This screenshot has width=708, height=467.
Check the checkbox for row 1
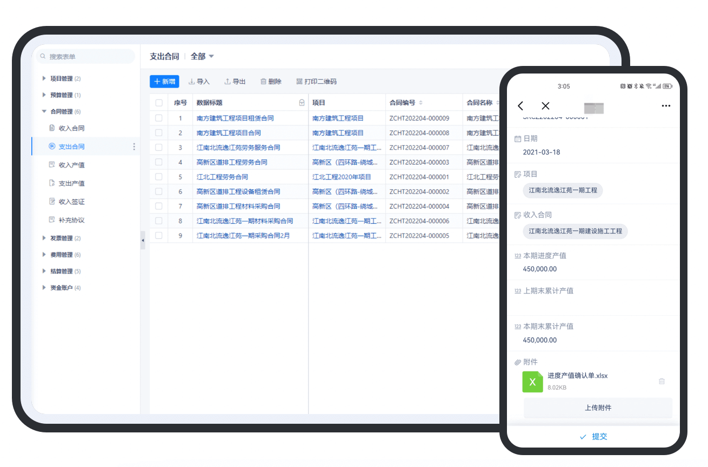159,118
